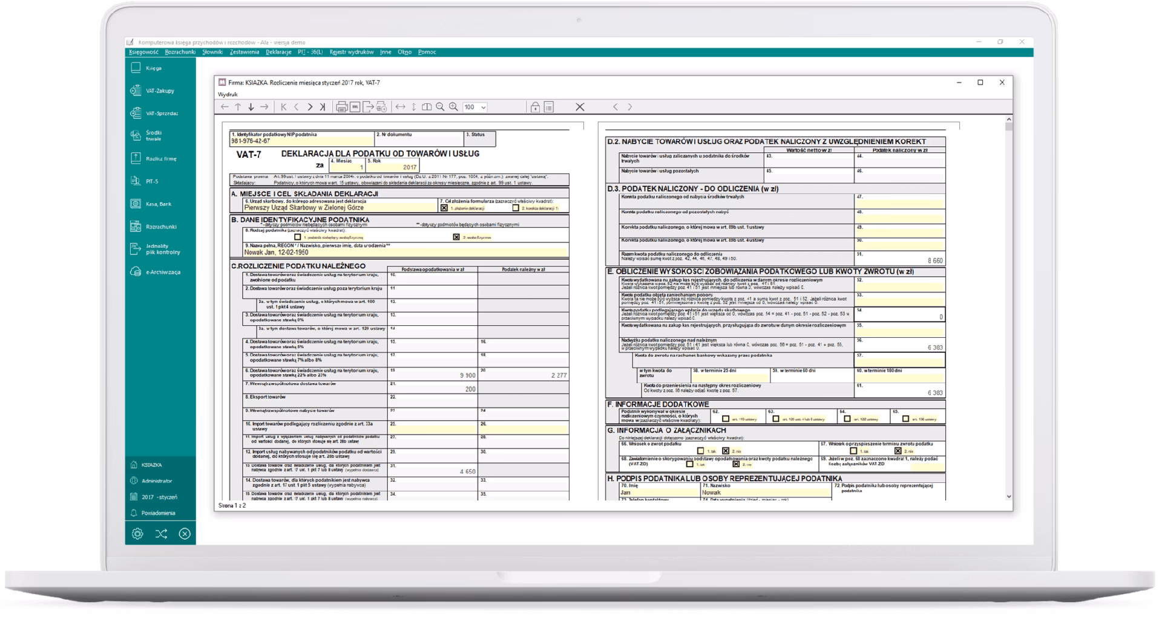
Task: Expand the Deklaracje menu
Action: click(278, 52)
